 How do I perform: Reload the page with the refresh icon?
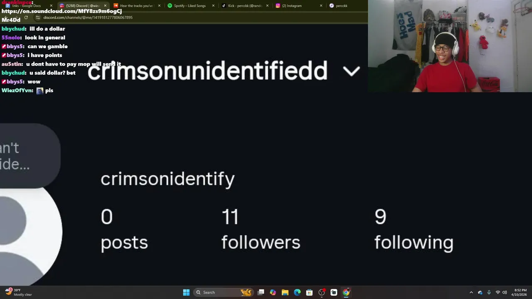[26, 17]
